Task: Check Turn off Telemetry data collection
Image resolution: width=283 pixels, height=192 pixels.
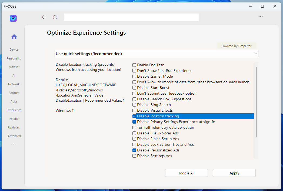Action: 134,128
